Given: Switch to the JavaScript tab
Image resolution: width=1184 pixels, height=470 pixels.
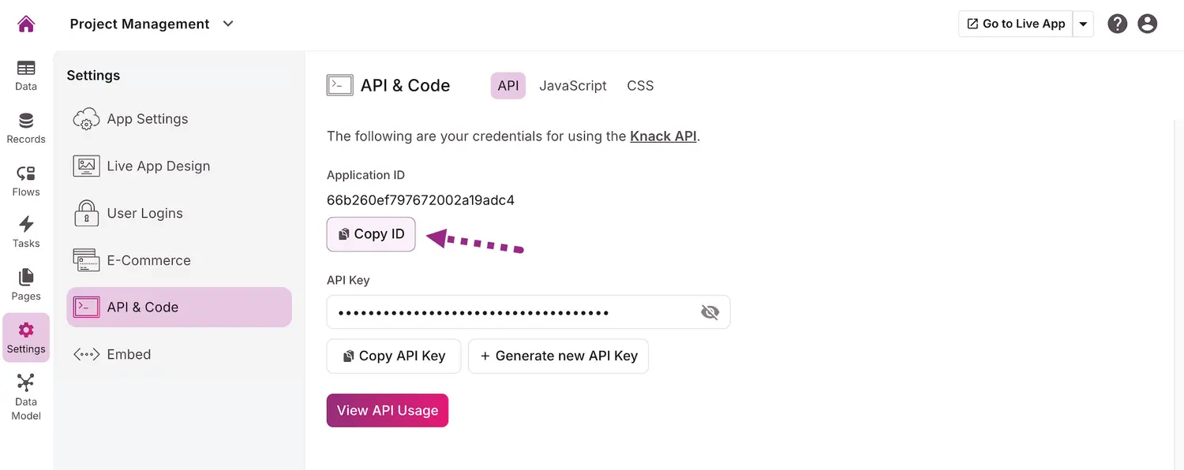Looking at the screenshot, I should pos(572,85).
